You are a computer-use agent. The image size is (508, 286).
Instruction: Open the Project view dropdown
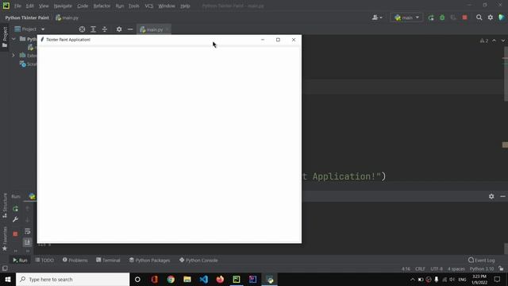coord(29,29)
